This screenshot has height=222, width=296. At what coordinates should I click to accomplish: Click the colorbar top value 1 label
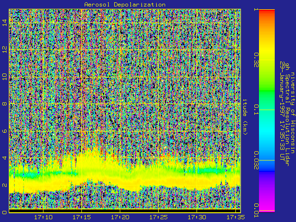(256, 9)
